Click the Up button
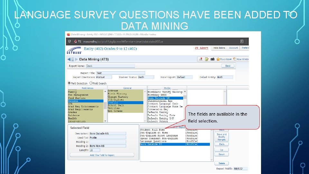The height and width of the screenshot is (174, 309). (221, 150)
